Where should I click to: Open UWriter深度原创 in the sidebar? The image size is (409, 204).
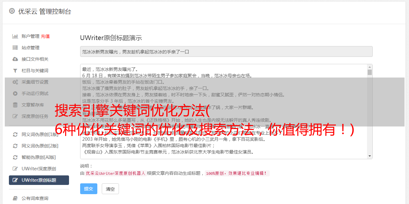tap(39, 169)
